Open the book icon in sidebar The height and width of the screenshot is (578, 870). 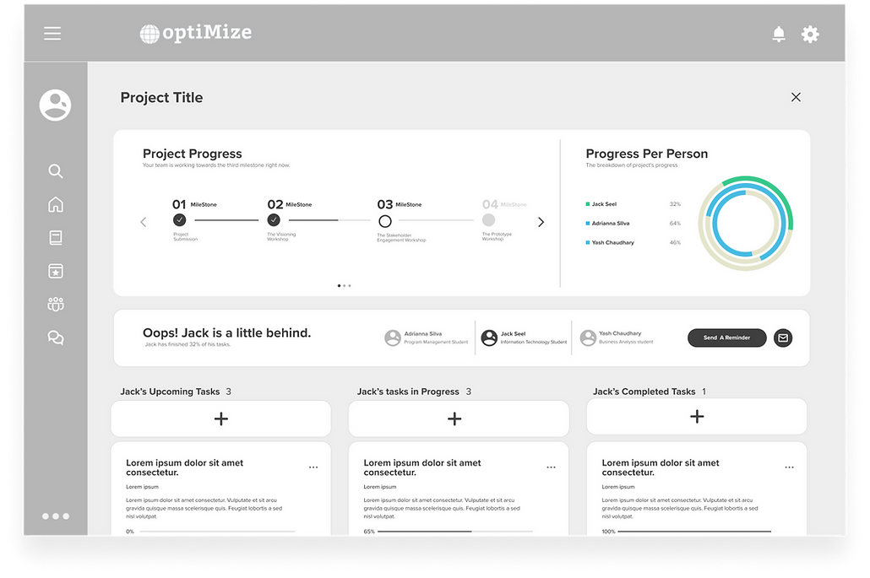(x=56, y=238)
